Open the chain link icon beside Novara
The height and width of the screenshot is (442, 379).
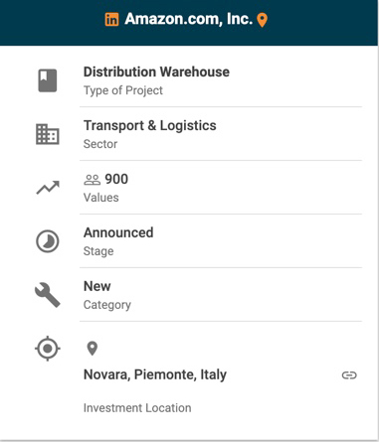click(349, 375)
